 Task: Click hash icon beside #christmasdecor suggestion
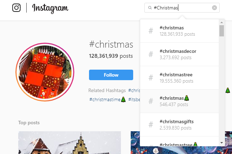tap(151, 54)
